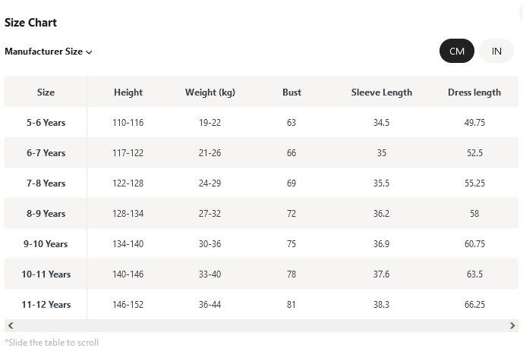
Task: Select the 11-12 Years size row
Action: click(x=261, y=304)
